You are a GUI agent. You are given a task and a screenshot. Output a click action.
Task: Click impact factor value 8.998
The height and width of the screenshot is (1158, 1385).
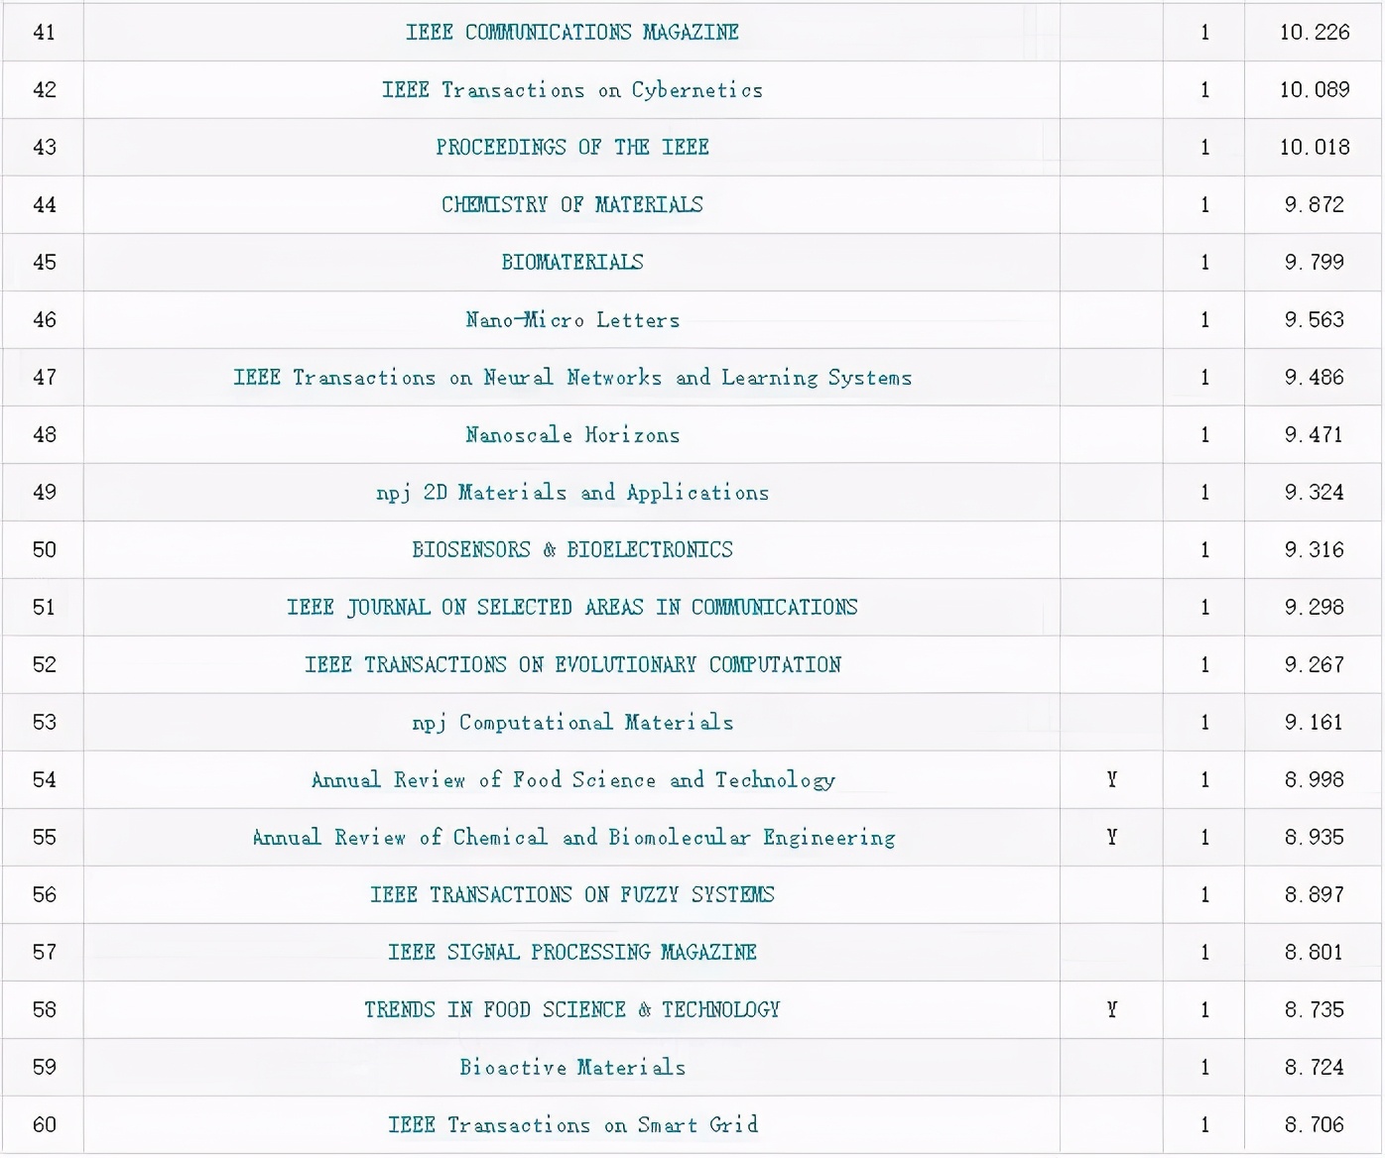pos(1315,779)
